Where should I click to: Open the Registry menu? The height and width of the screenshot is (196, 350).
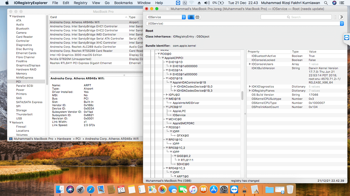pos(80,3)
